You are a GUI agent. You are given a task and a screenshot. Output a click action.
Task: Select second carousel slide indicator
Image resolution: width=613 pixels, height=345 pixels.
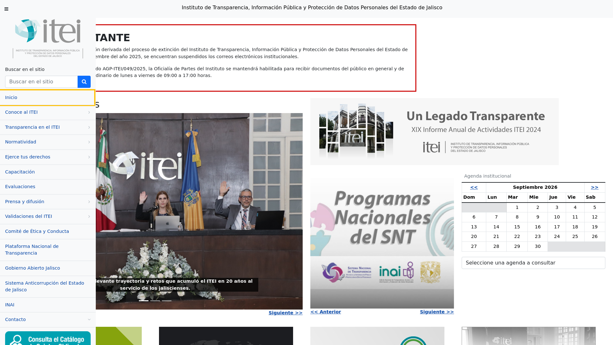(x=155, y=301)
